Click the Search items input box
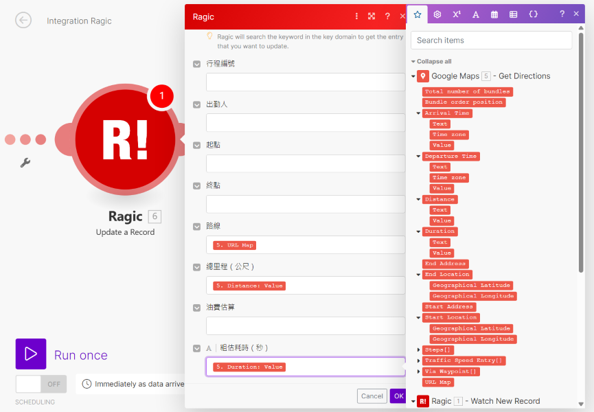Screen dimensions: 594x412 [491, 41]
